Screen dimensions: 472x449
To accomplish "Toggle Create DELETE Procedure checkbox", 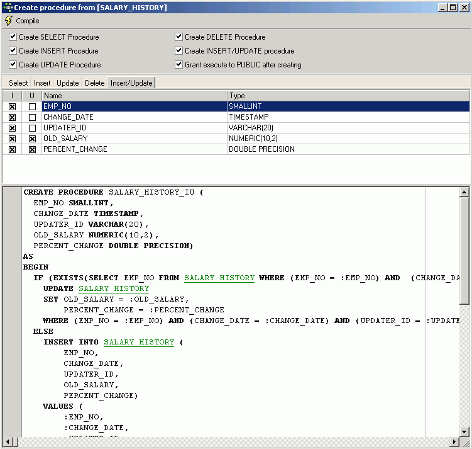I will [x=178, y=37].
